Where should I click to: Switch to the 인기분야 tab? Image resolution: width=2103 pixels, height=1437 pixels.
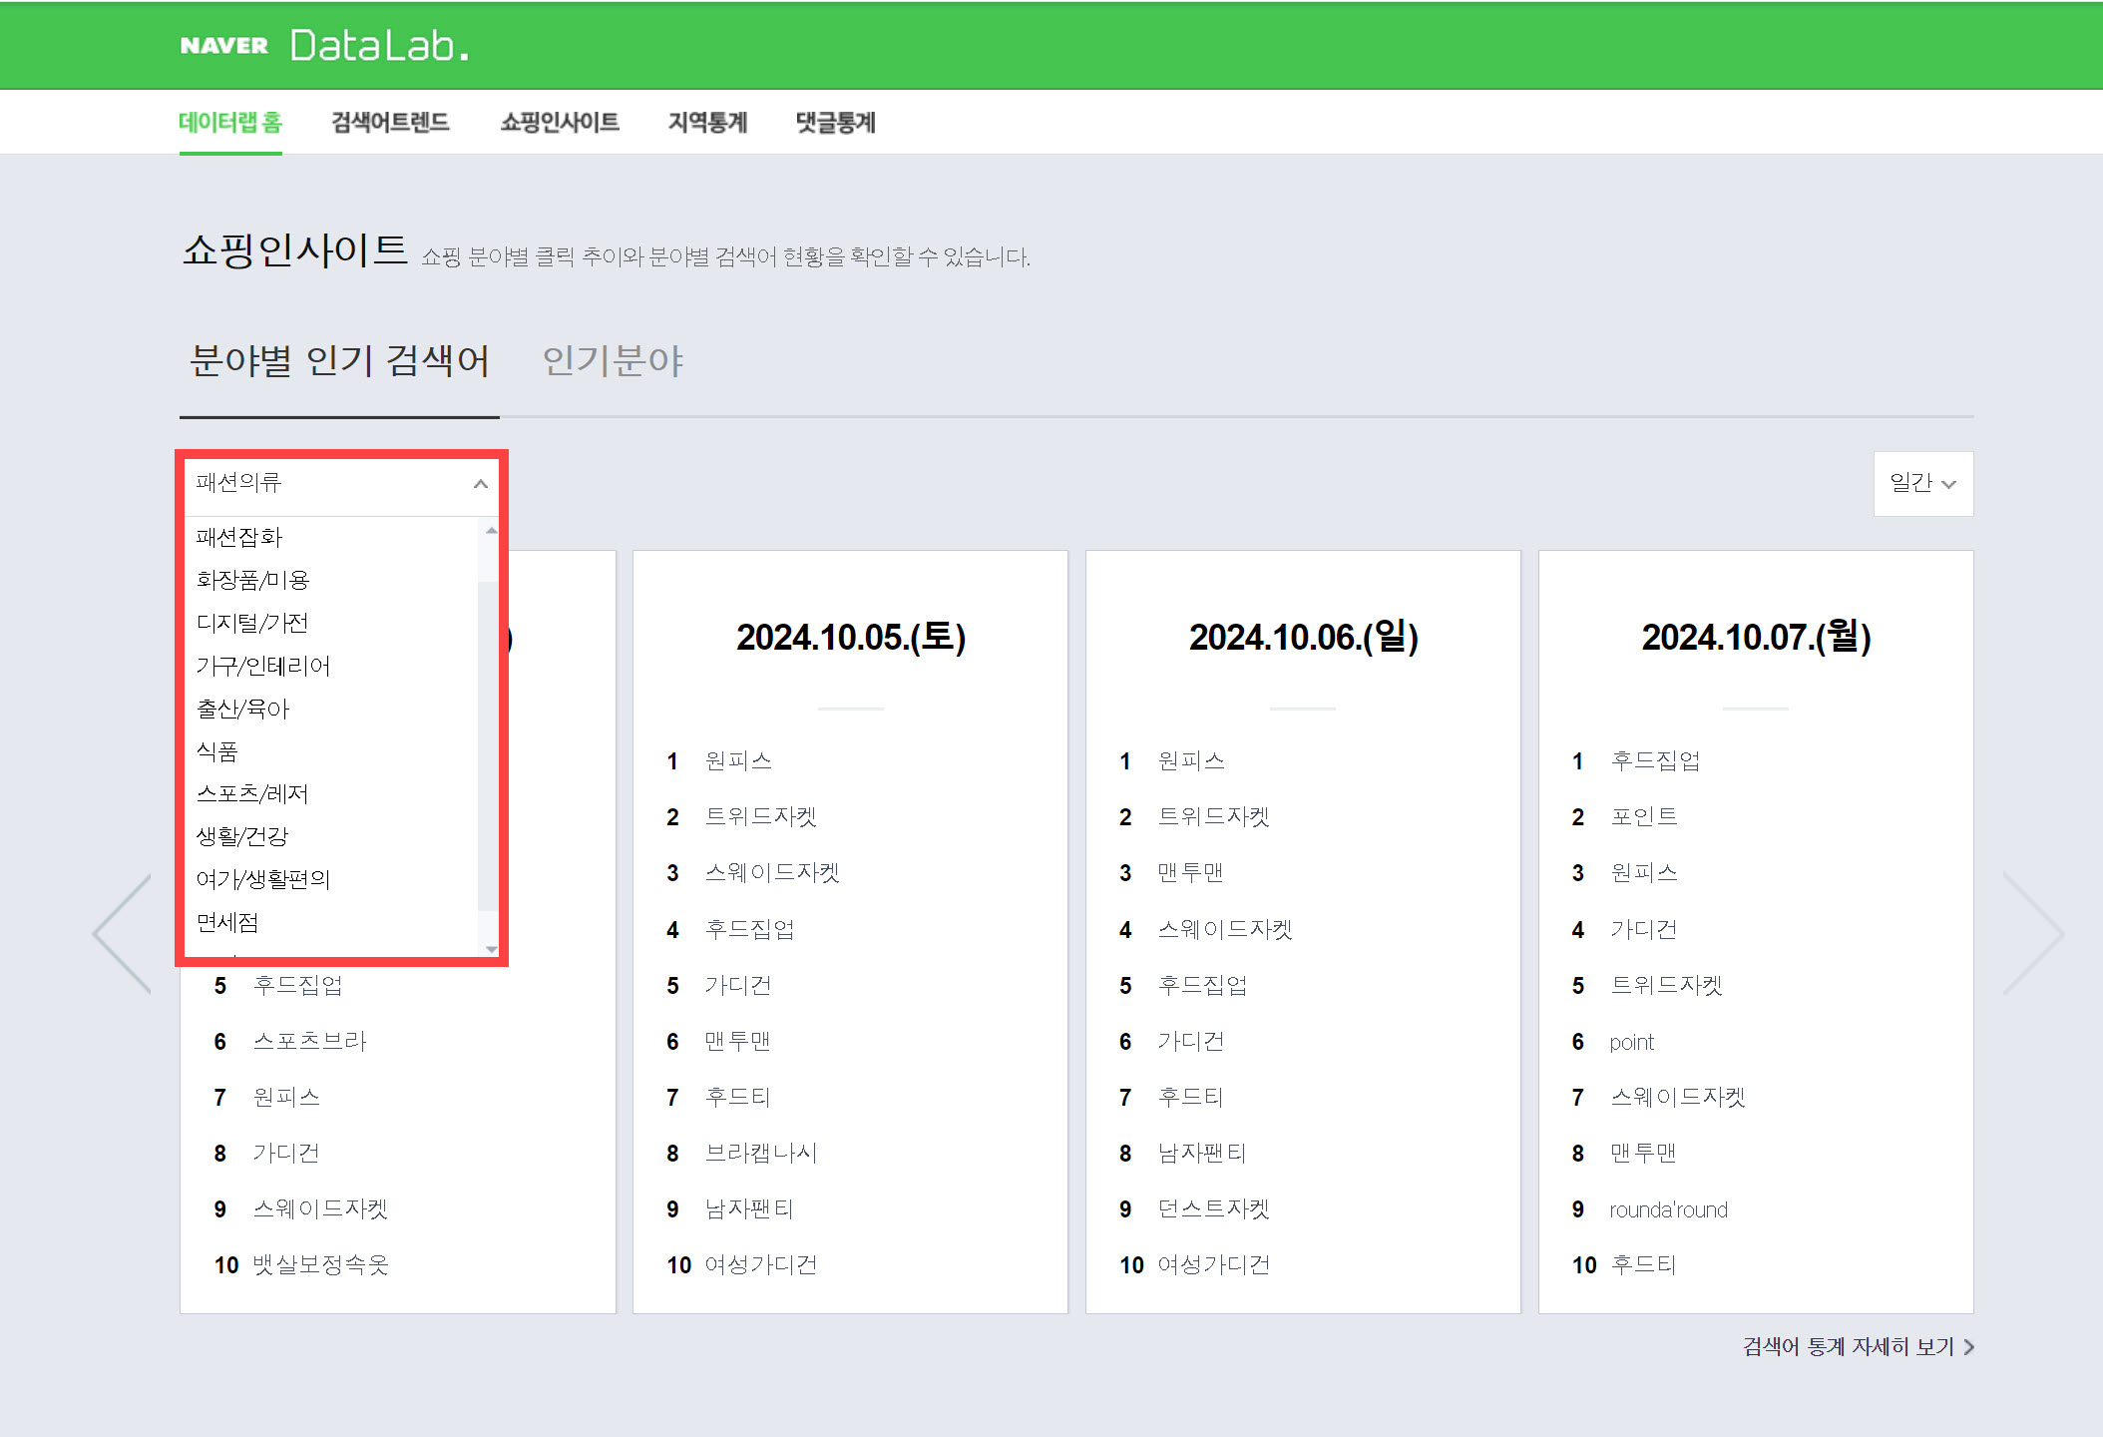tap(613, 360)
